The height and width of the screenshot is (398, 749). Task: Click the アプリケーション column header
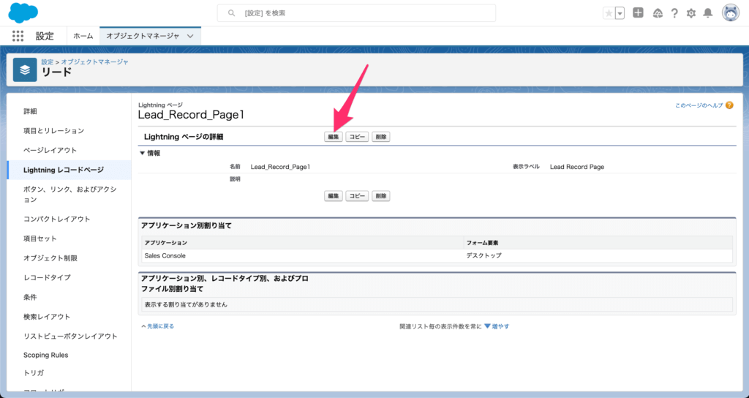tap(302, 243)
